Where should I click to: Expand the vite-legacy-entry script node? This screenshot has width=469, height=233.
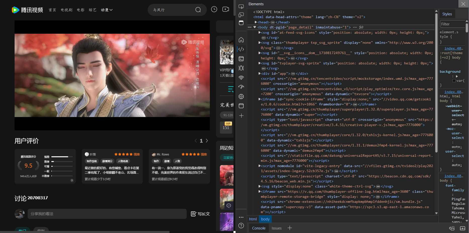[x=259, y=166]
